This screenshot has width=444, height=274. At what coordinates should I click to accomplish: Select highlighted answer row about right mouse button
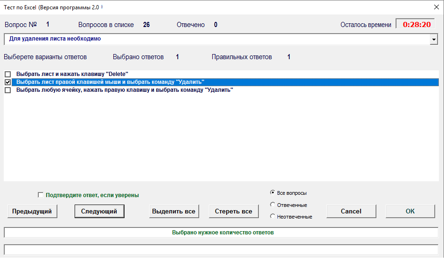[225, 82]
